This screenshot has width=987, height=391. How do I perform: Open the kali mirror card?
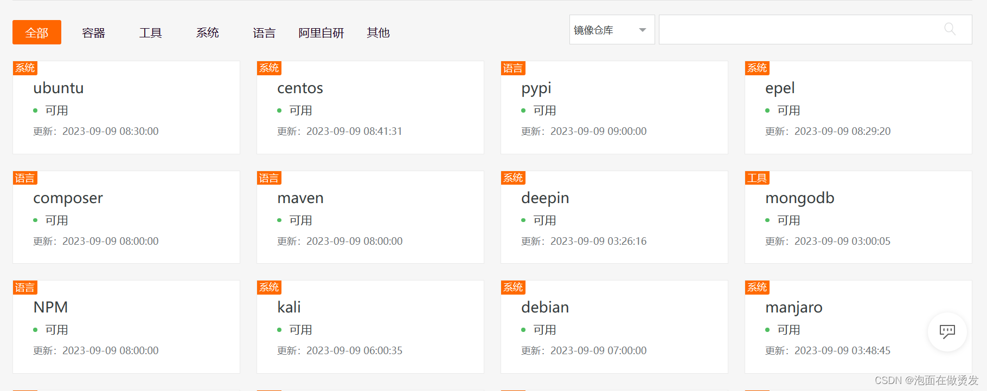pyautogui.click(x=370, y=327)
